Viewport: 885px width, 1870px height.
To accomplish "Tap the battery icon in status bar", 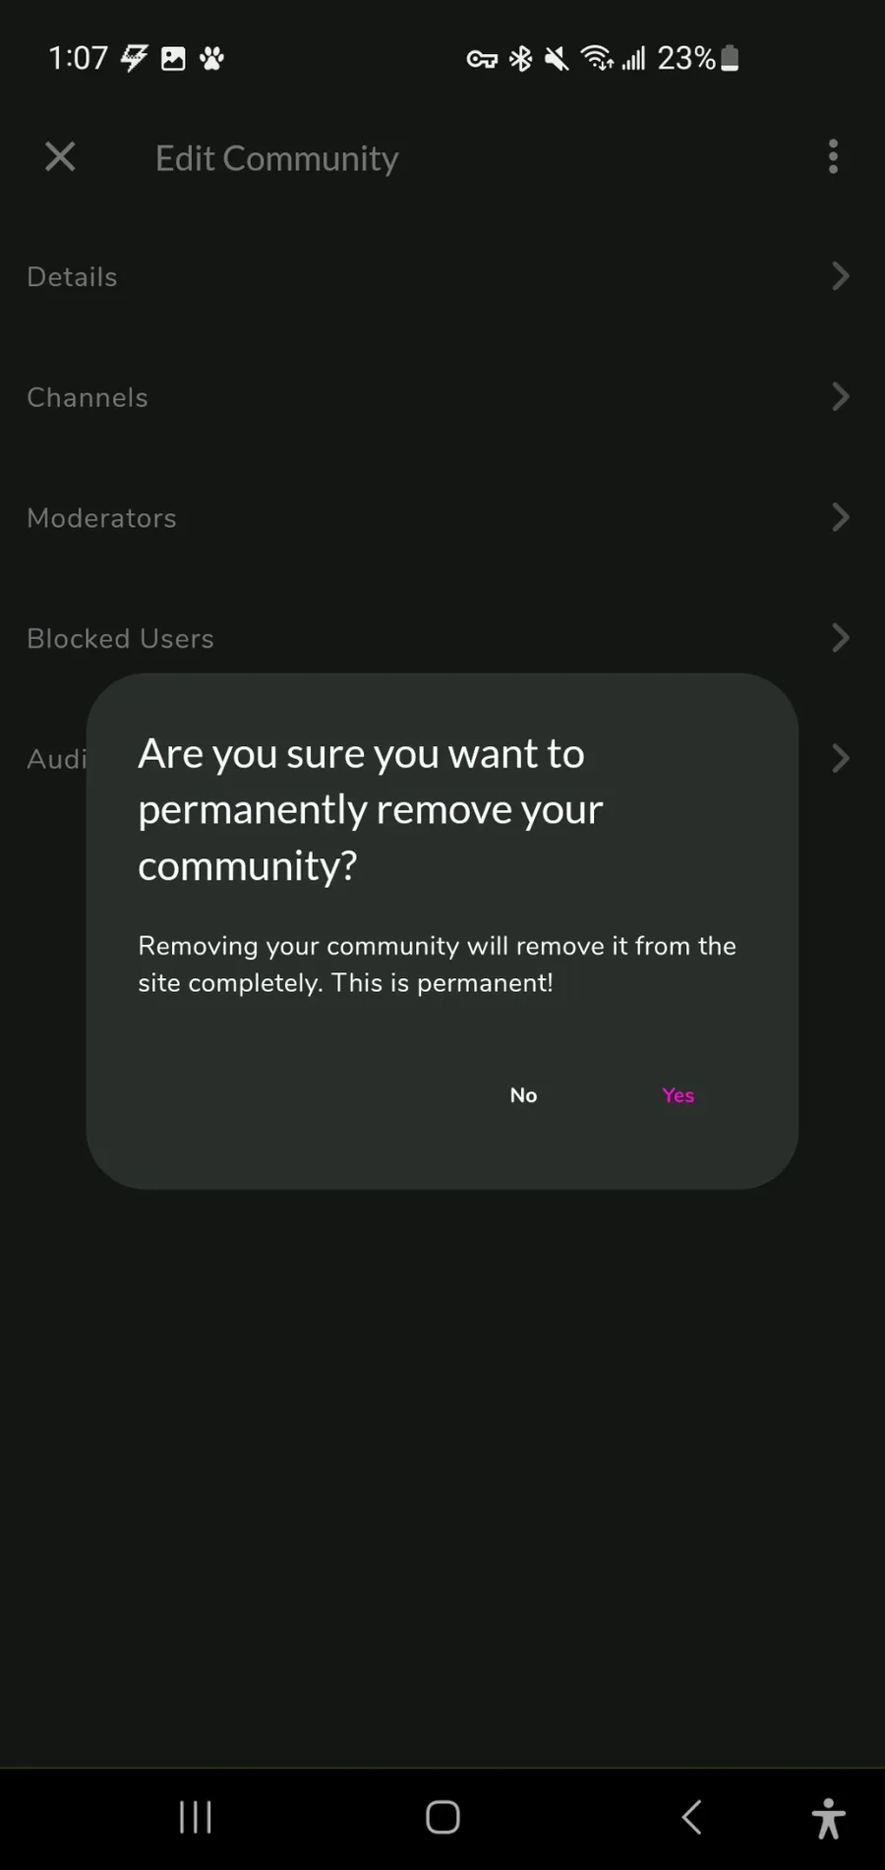I will tap(730, 59).
